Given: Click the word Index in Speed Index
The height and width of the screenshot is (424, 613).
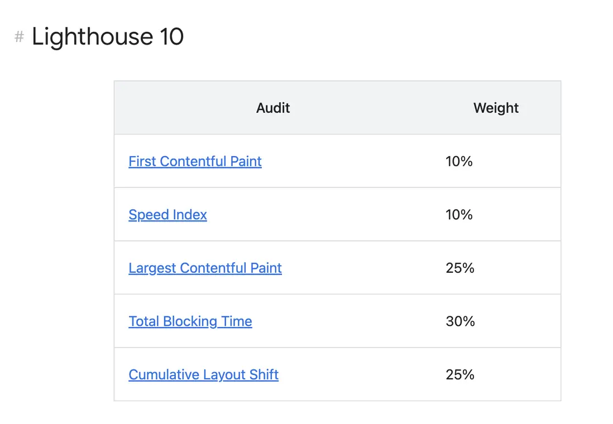Looking at the screenshot, I should (190, 215).
